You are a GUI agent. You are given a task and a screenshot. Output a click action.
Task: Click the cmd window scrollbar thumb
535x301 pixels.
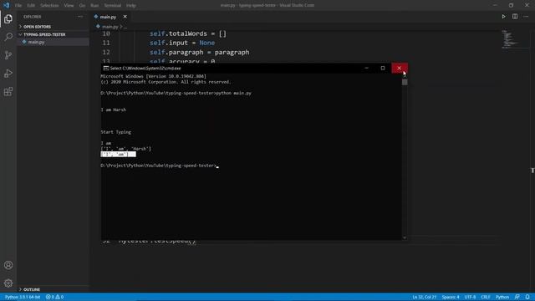405,82
